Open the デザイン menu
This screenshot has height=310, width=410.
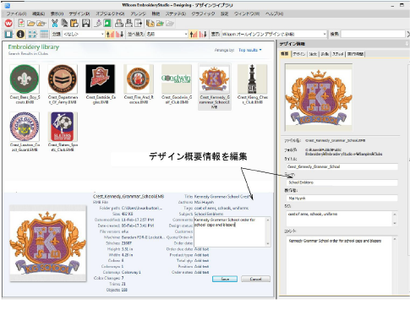[79, 14]
